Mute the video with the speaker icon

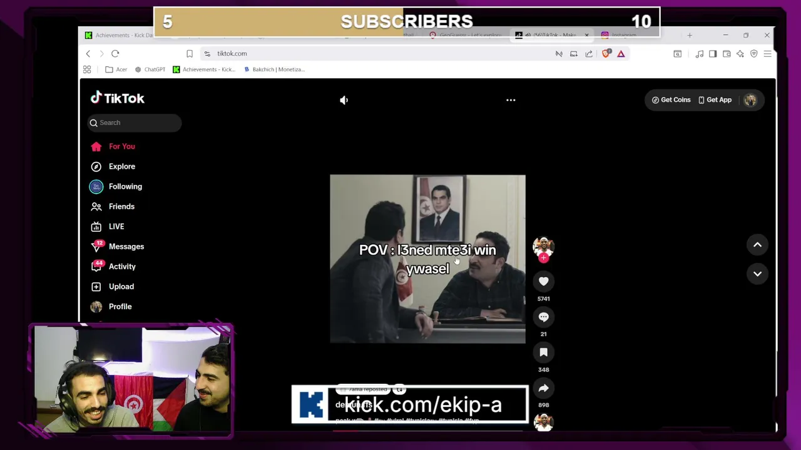pos(344,100)
